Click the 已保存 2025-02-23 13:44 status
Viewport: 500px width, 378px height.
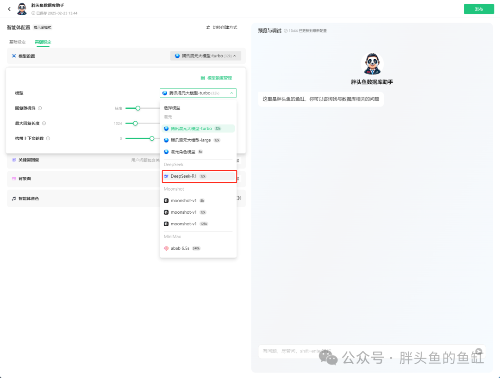coord(55,13)
